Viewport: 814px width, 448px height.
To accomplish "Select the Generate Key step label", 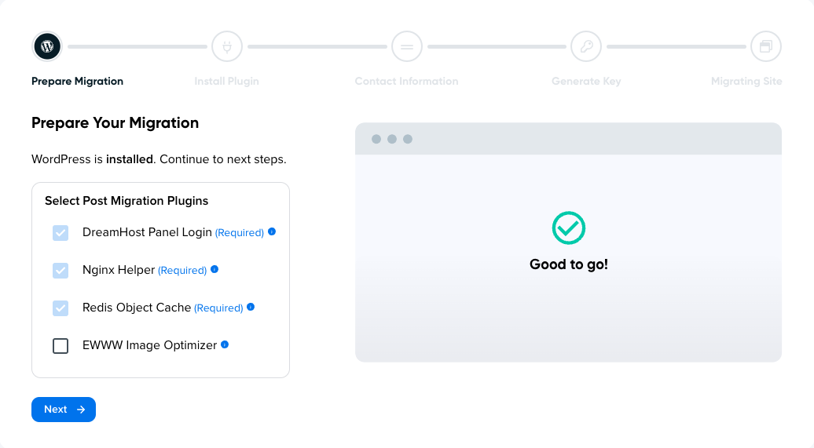I will tap(586, 82).
